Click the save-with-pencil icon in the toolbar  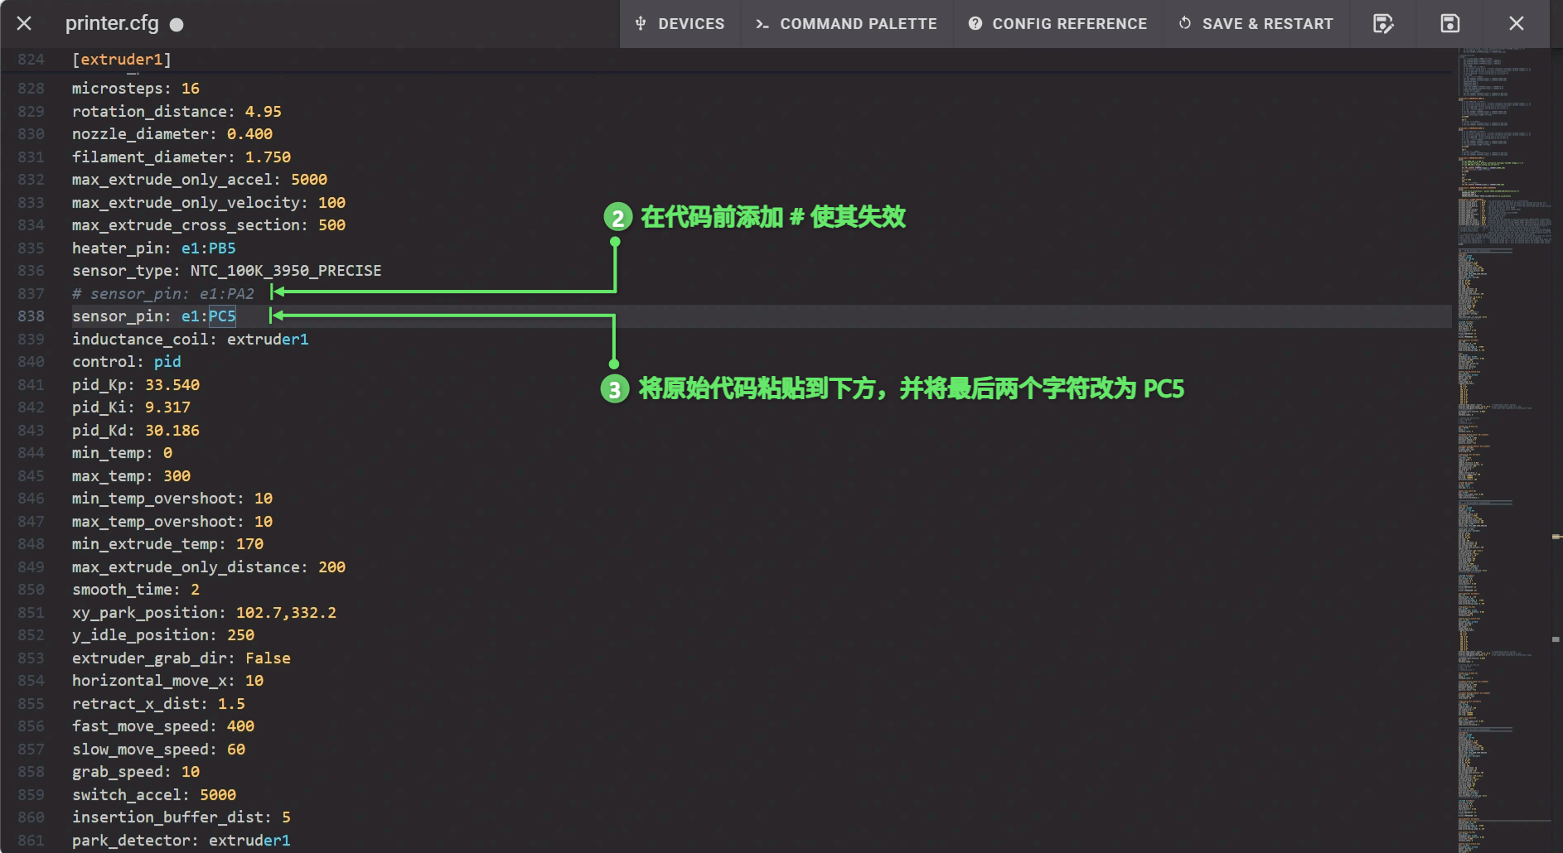1383,23
